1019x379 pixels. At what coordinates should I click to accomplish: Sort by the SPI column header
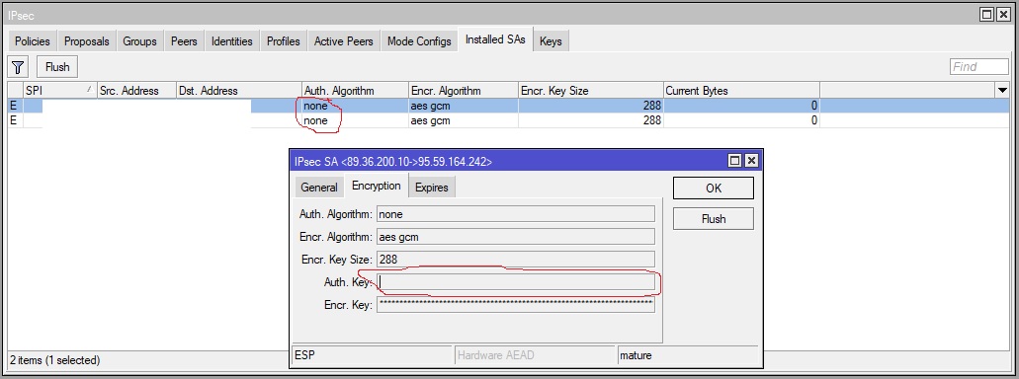(x=59, y=91)
